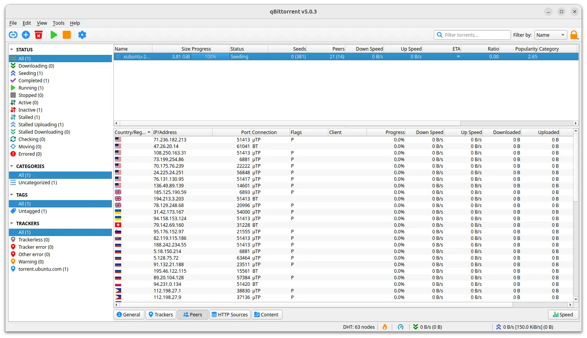The height and width of the screenshot is (338, 587).
Task: Collapse the STATUS section
Action: [12, 50]
